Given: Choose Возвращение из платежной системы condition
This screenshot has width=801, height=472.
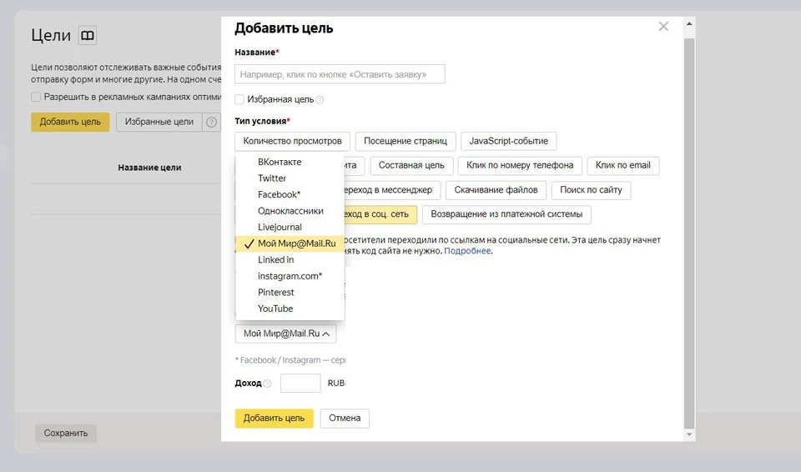Looking at the screenshot, I should click(506, 214).
